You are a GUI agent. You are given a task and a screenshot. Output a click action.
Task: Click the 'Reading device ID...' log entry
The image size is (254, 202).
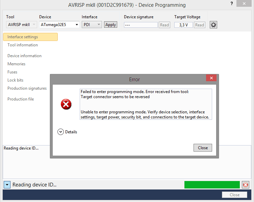click(x=21, y=148)
